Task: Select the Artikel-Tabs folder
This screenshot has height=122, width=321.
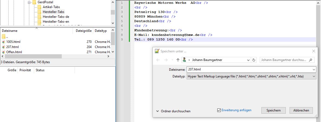Action: (51, 7)
